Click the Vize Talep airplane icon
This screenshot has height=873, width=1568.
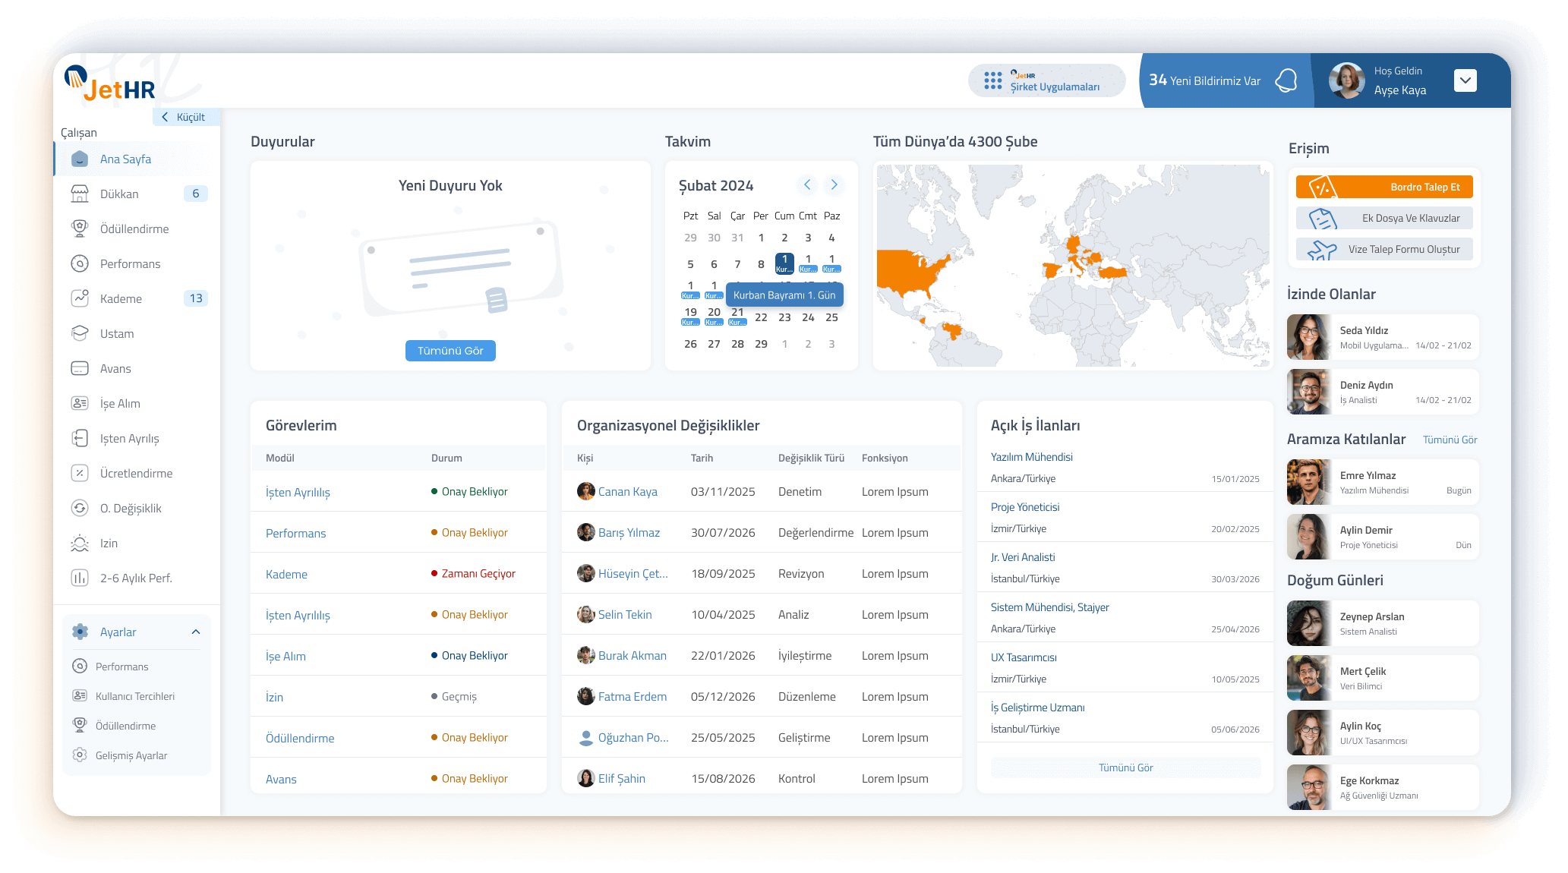(1322, 250)
